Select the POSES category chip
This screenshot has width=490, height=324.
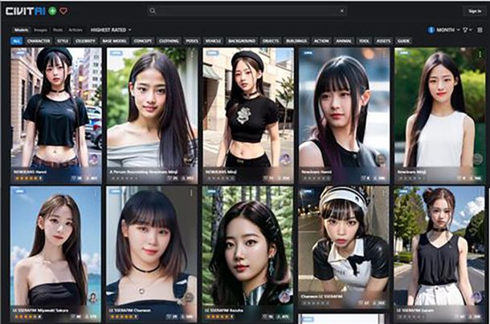[x=192, y=41]
